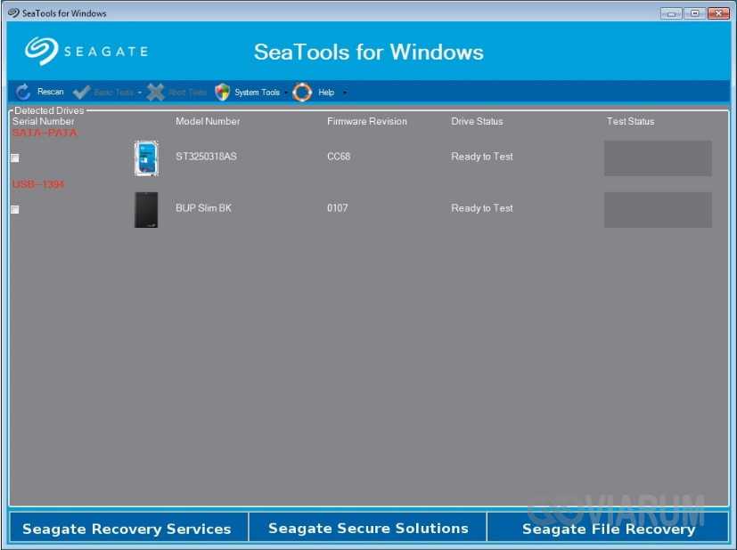Click the test status bar for ST3250318AS

pos(658,158)
